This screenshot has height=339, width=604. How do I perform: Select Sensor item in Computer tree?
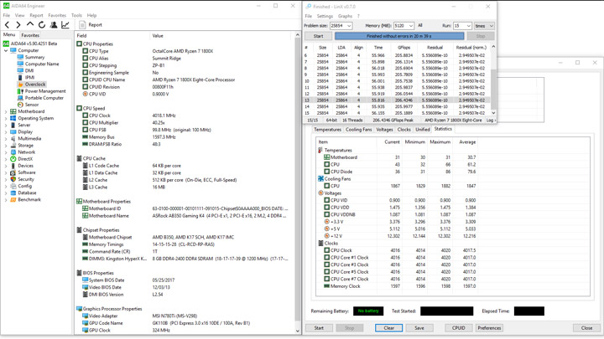[31, 105]
